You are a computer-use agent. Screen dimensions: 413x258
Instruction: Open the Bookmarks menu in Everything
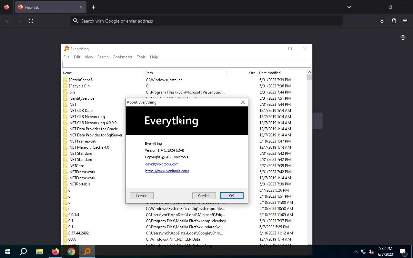pos(123,57)
